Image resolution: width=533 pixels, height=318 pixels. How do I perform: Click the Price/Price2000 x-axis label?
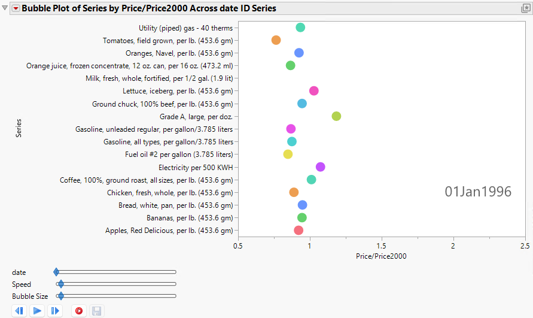381,256
